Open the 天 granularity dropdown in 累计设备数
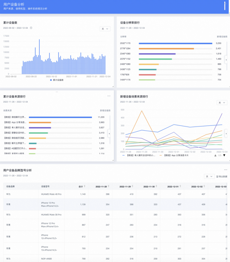 pyautogui.click(x=105, y=29)
